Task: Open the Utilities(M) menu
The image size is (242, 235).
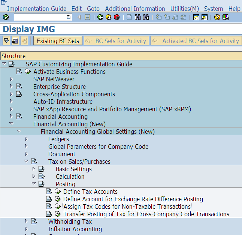Action: point(185,9)
